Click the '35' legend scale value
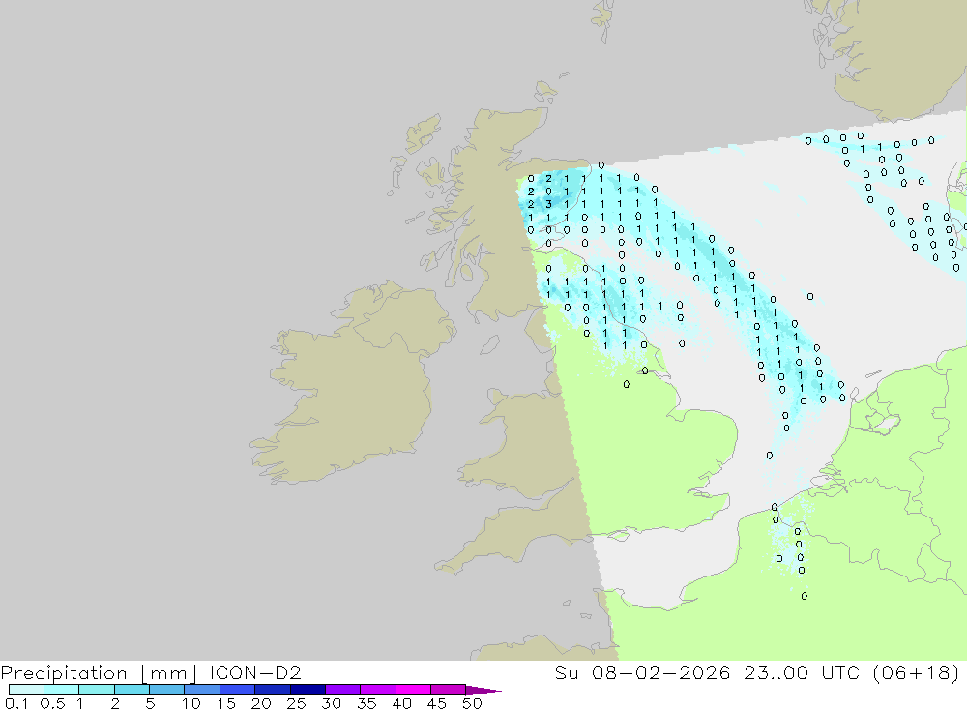The height and width of the screenshot is (709, 967). pos(366,703)
